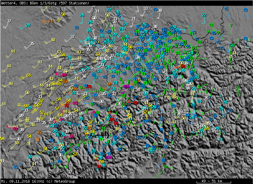The height and width of the screenshot is (184, 253).
Task: Select the yellow 44 near the right edge
Action: coord(234,53)
